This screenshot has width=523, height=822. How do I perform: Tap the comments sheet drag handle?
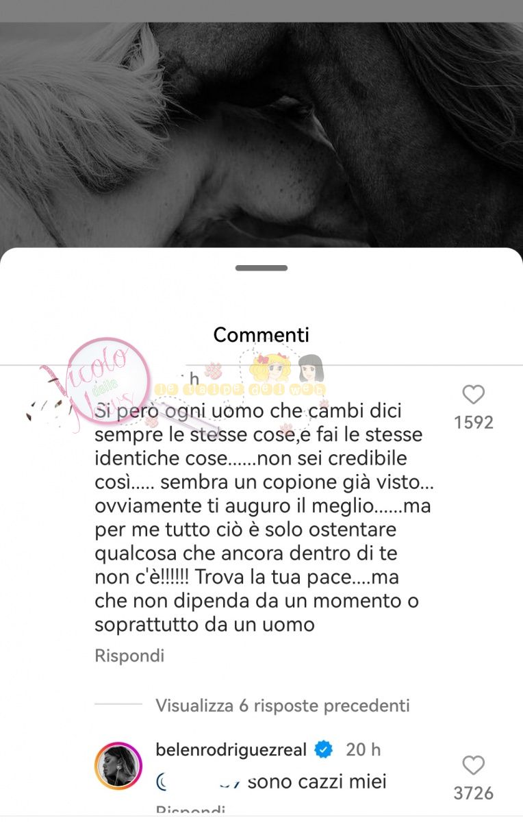[261, 268]
